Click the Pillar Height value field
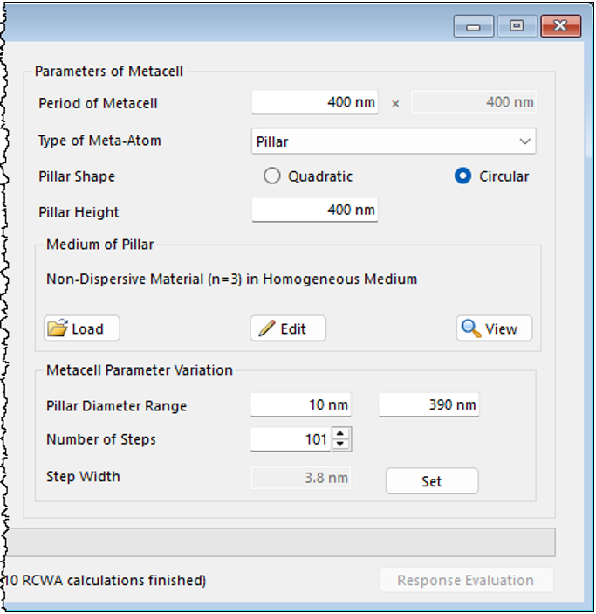This screenshot has width=596, height=614. click(315, 210)
